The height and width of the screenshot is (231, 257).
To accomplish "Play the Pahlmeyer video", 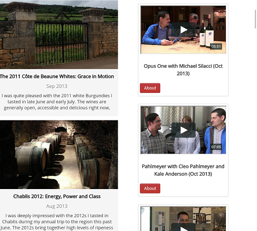I will (x=183, y=130).
